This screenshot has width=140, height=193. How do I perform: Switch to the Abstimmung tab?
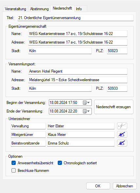pyautogui.click(x=39, y=9)
